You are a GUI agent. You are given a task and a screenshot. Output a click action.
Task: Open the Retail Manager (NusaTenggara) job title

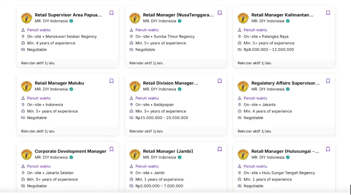(x=178, y=15)
